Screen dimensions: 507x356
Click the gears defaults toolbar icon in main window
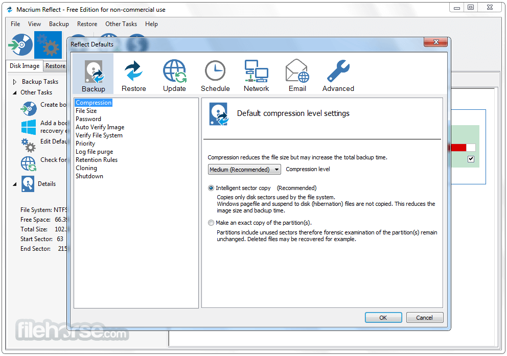[48, 45]
